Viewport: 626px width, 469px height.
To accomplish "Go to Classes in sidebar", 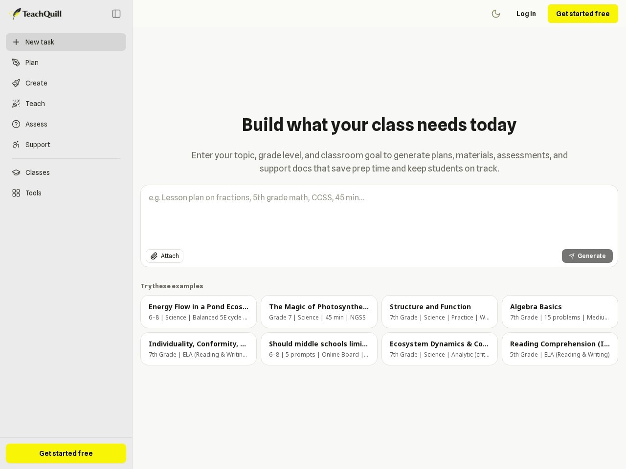I will (x=66, y=172).
